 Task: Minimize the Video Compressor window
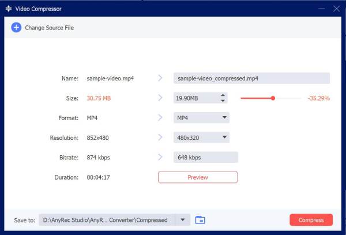[x=322, y=9]
